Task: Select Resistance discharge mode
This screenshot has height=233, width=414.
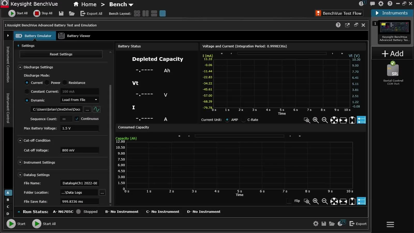Action: 65,83
